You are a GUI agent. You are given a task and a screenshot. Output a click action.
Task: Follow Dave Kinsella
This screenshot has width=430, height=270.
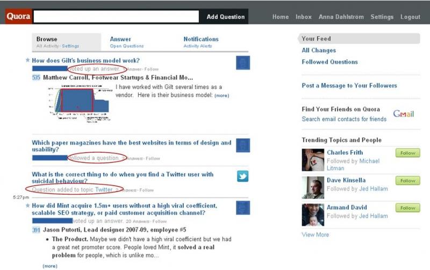point(408,181)
